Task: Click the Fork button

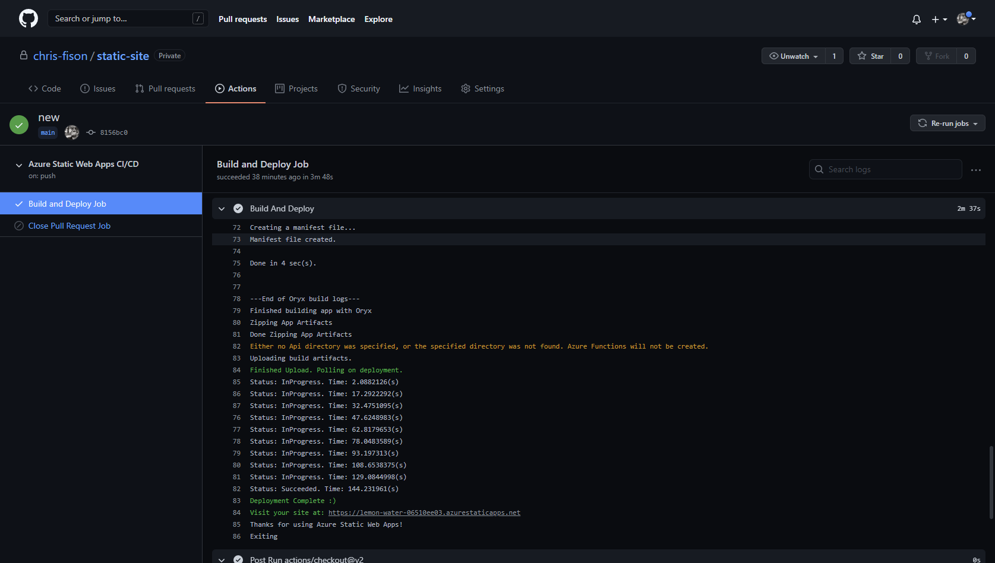Action: tap(937, 56)
